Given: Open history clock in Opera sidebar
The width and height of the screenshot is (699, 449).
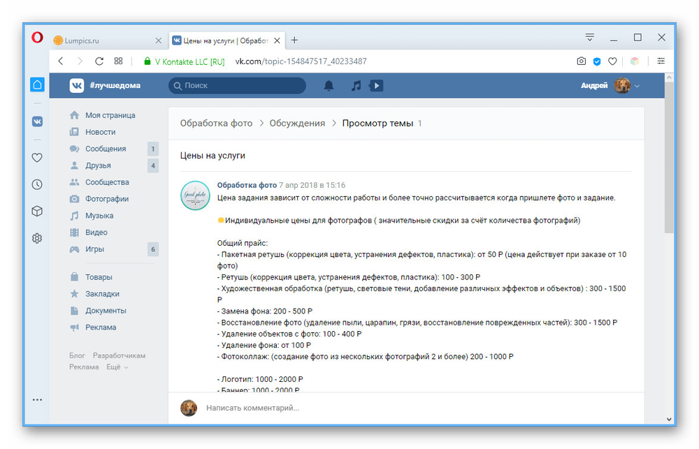Looking at the screenshot, I should coord(37,184).
